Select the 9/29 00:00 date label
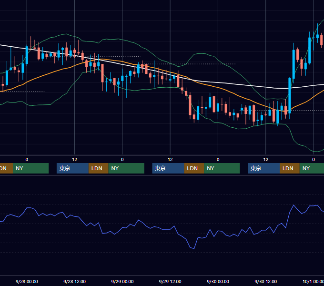 pos(122,281)
